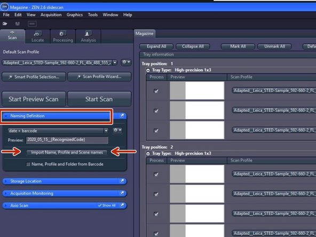316x237 pixels.
Task: Uncheck Process for first slide of tray 1
Action: point(156,91)
